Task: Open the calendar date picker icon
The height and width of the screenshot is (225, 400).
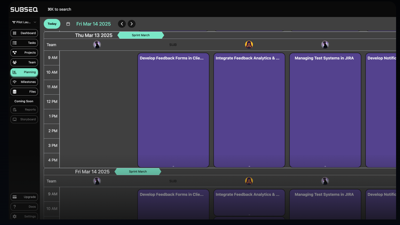Action: click(x=68, y=24)
